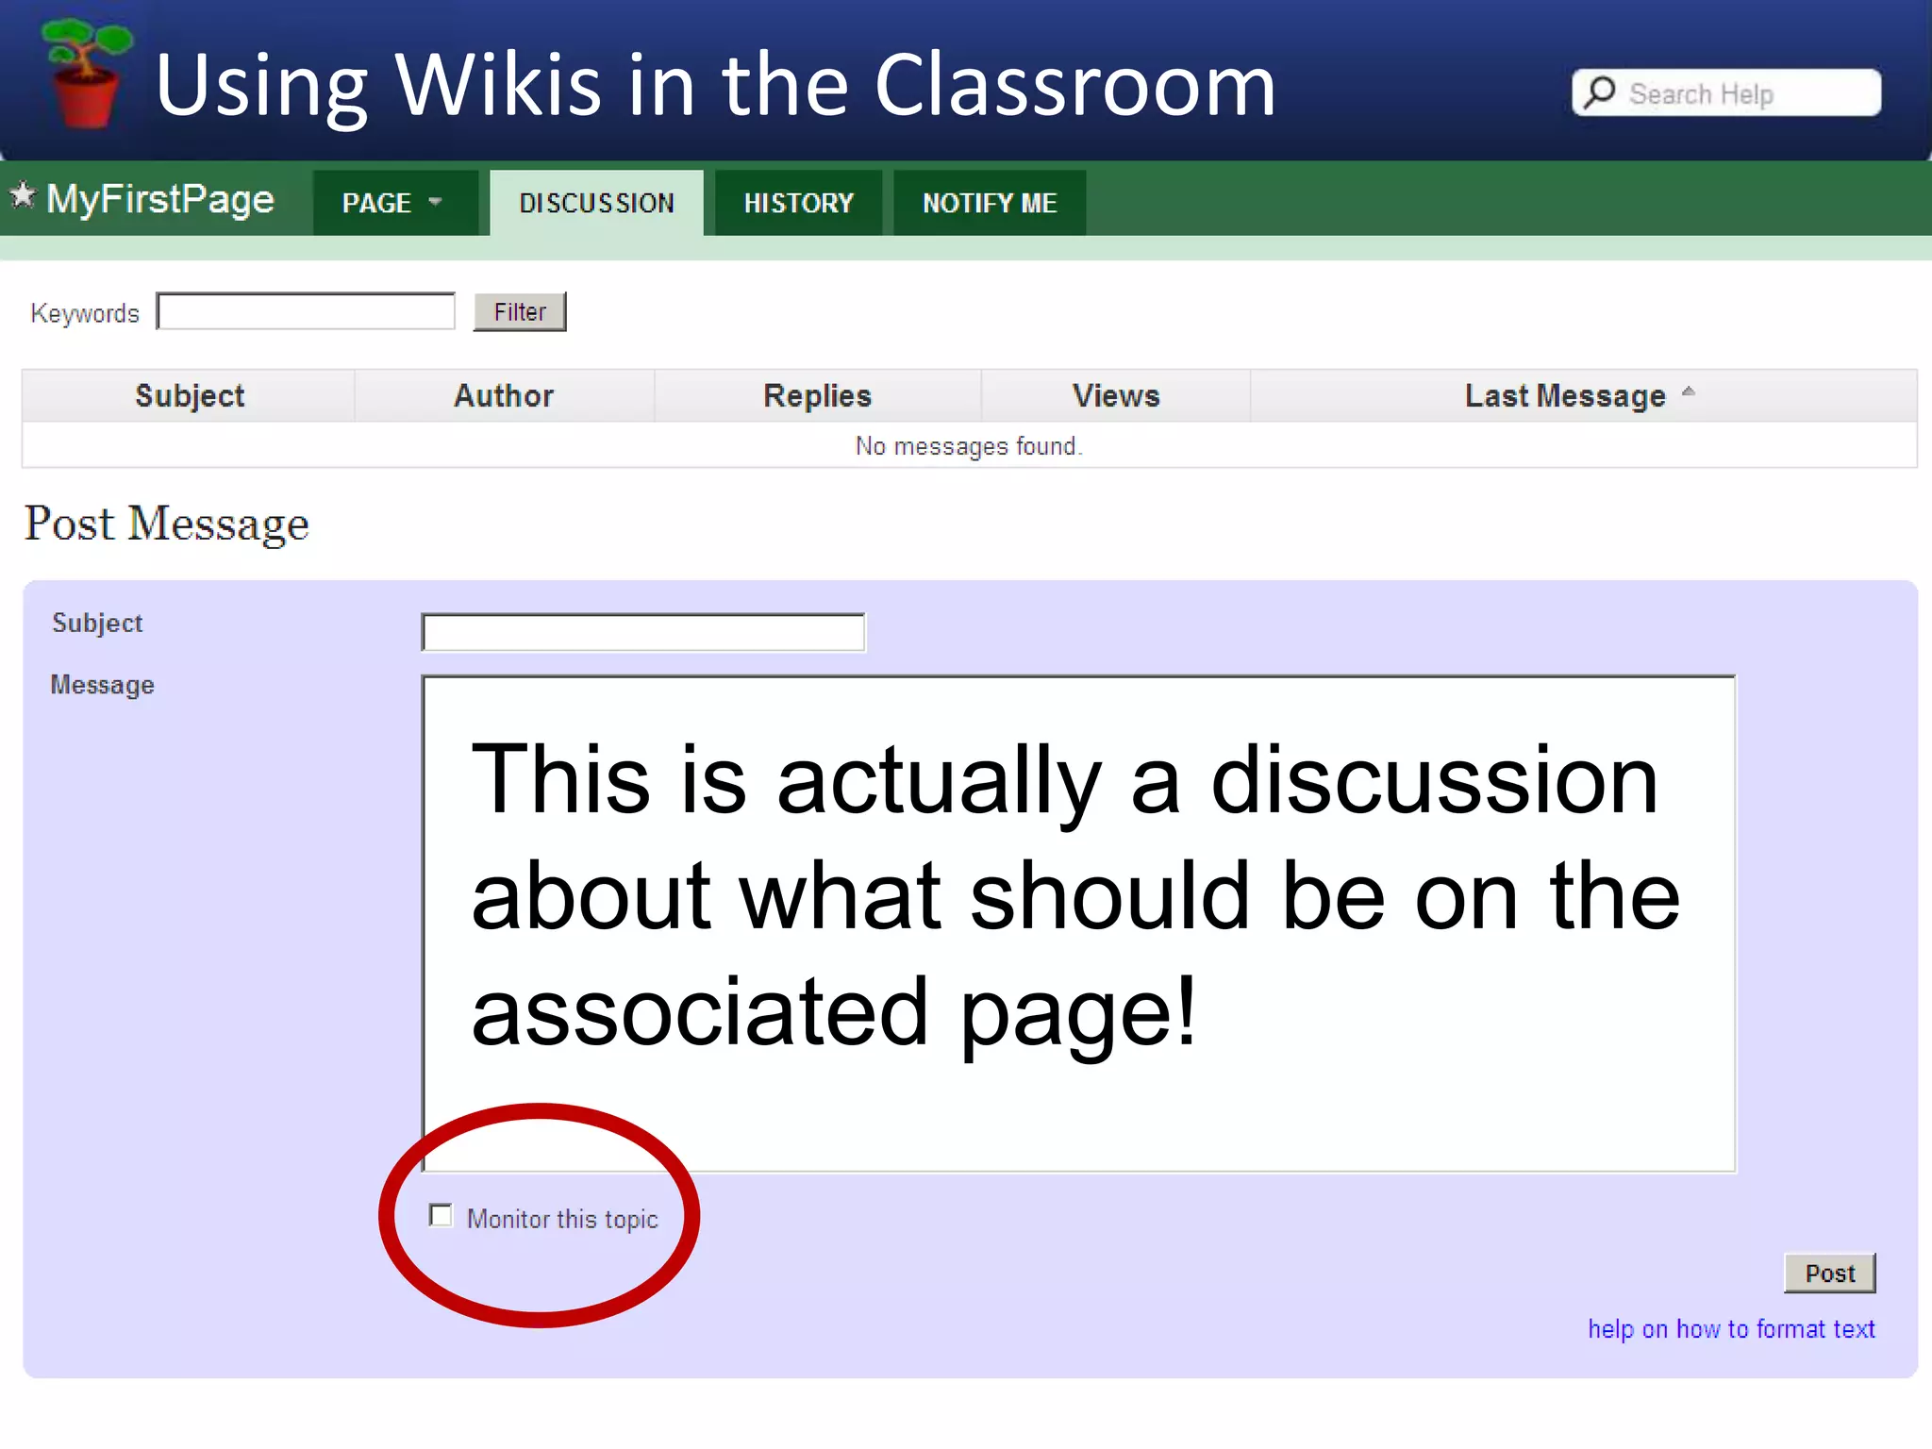Sort by the Author column header
The height and width of the screenshot is (1449, 1932).
pyautogui.click(x=504, y=395)
